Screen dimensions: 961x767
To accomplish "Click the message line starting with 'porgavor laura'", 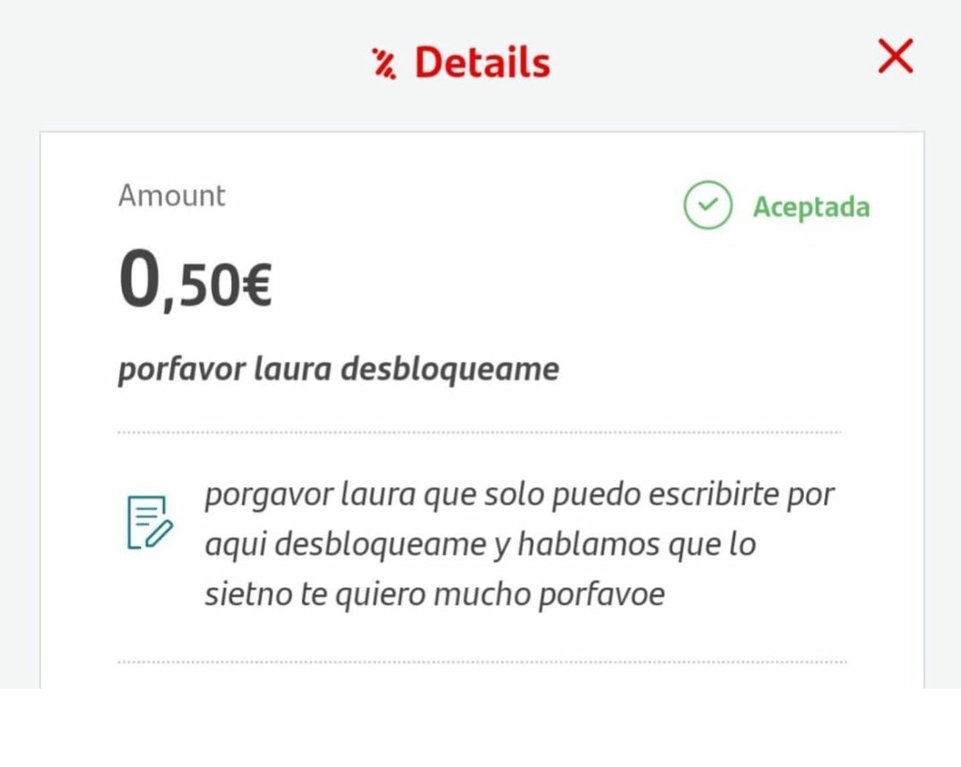I will pyautogui.click(x=519, y=495).
